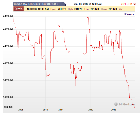
Task: Click the 2,500,000 y-axis label
Action: [8, 46]
